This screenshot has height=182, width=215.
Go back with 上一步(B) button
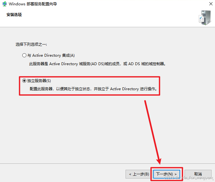pos(139,174)
